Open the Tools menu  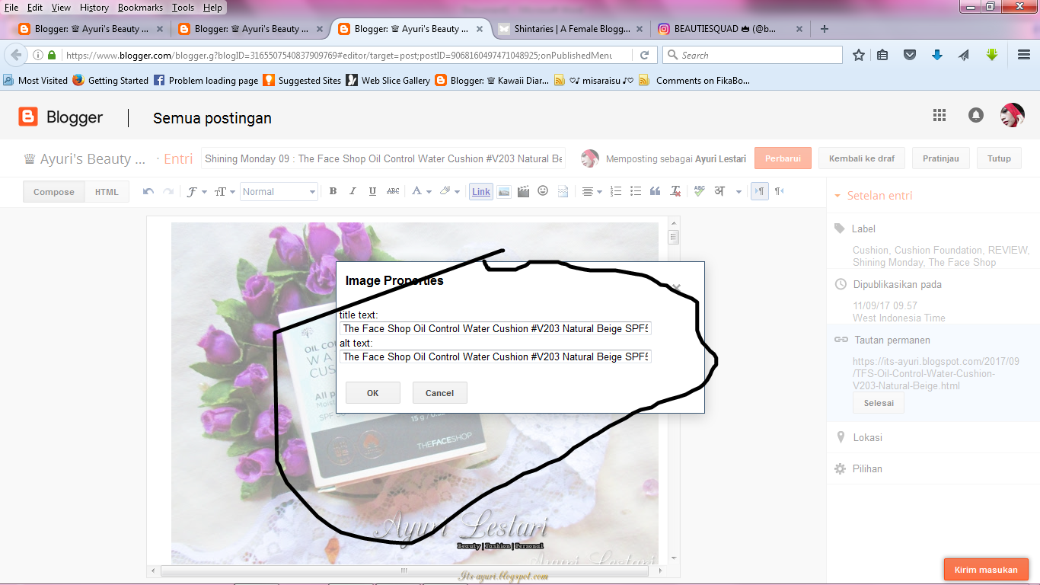pyautogui.click(x=183, y=8)
